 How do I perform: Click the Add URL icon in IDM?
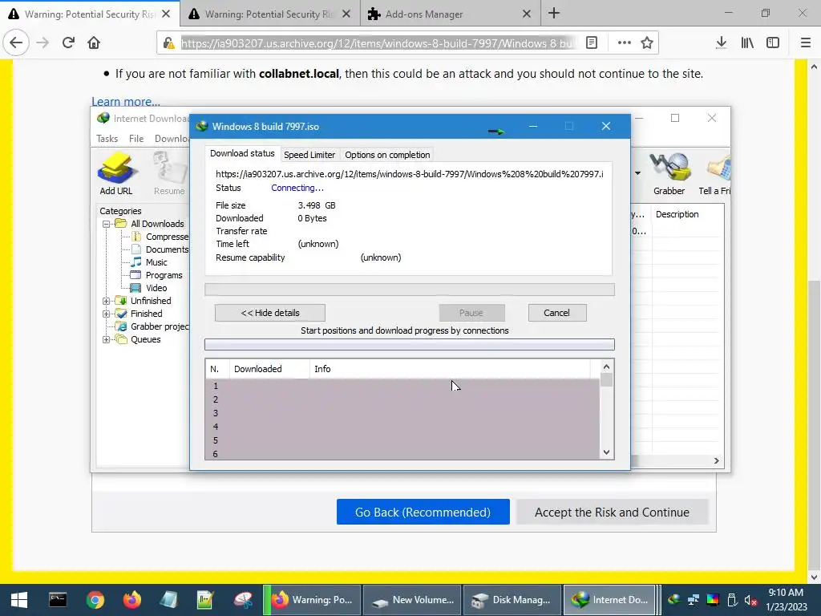pos(116,173)
